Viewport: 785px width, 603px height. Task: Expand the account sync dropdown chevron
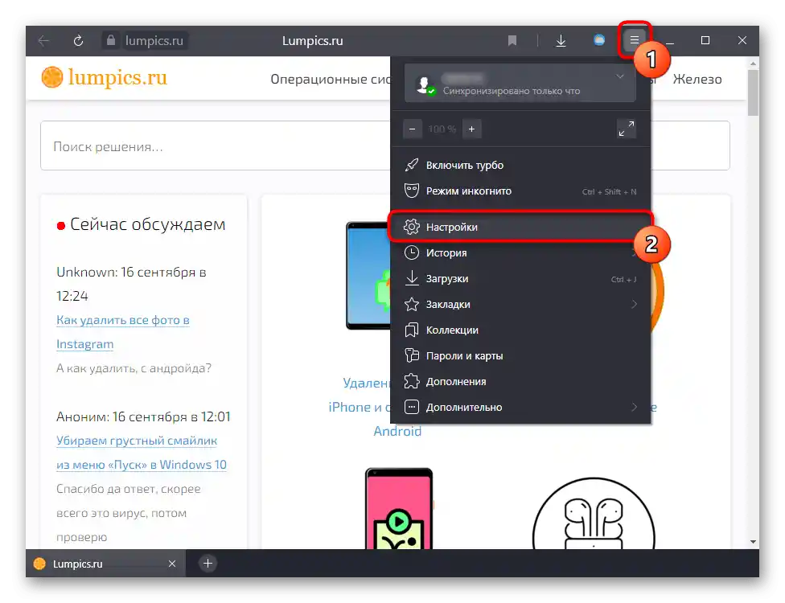pos(620,76)
